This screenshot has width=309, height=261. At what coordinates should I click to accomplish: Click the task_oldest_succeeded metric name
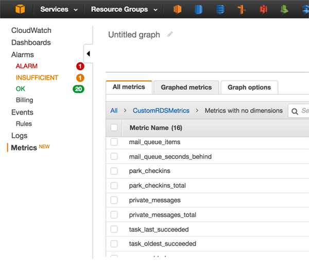163,244
